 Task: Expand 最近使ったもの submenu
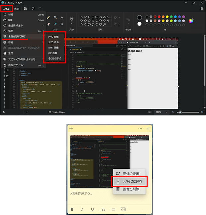pos(24,25)
